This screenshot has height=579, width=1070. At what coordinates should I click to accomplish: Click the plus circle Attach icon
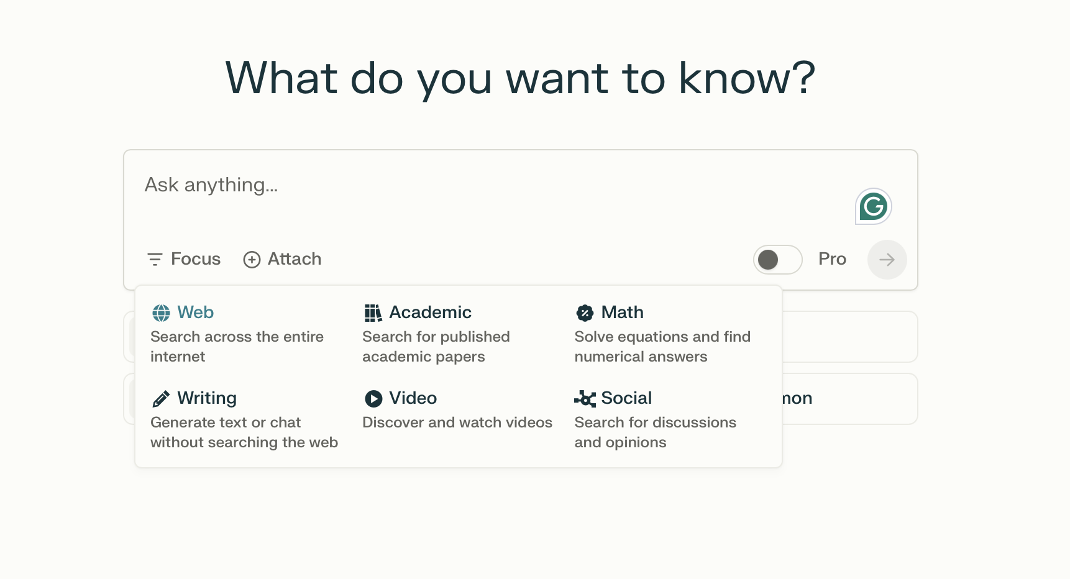(x=252, y=260)
